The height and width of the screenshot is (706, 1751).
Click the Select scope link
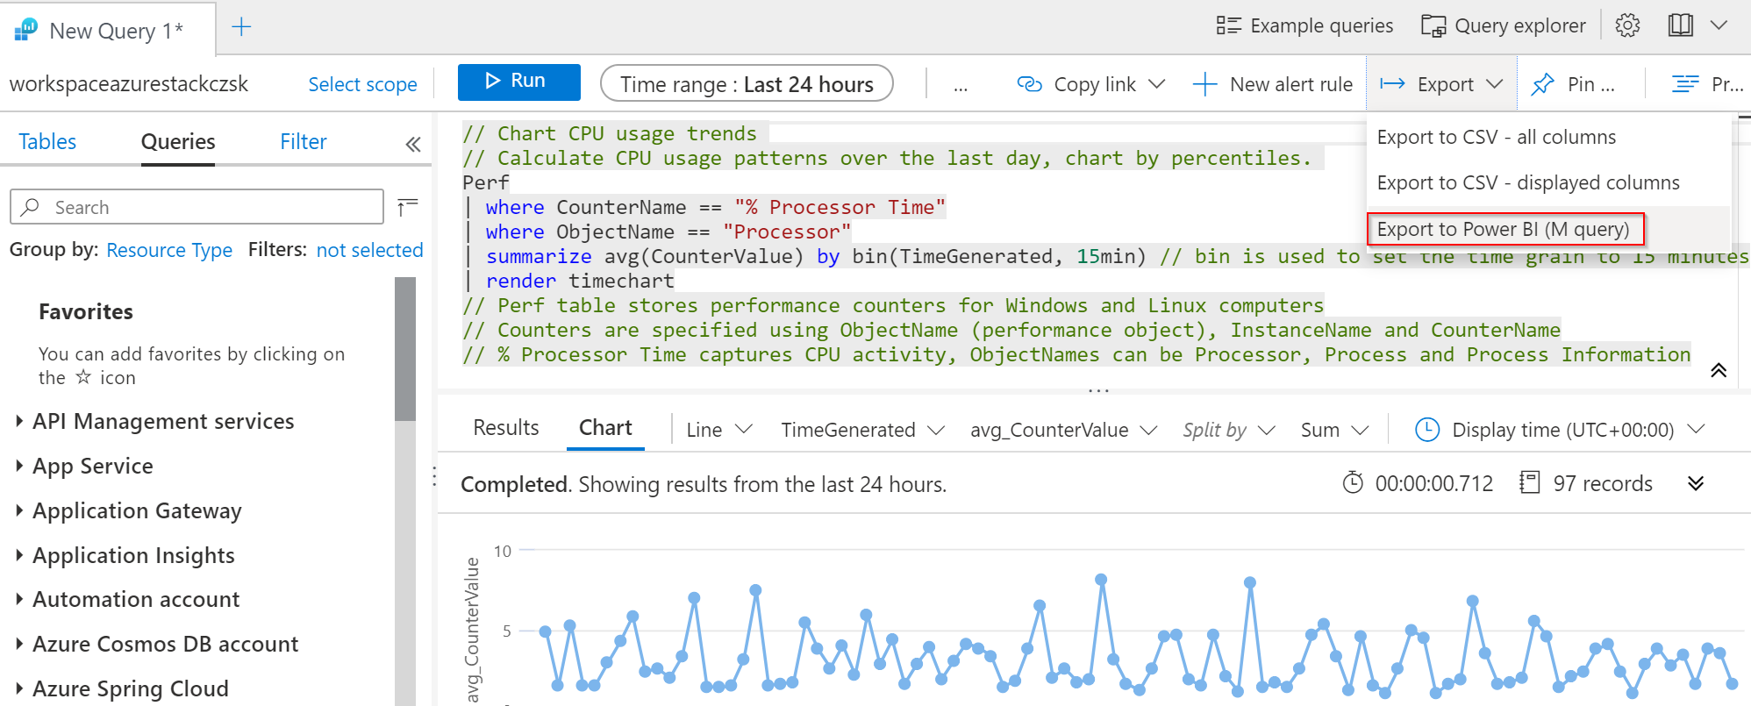pyautogui.click(x=362, y=85)
